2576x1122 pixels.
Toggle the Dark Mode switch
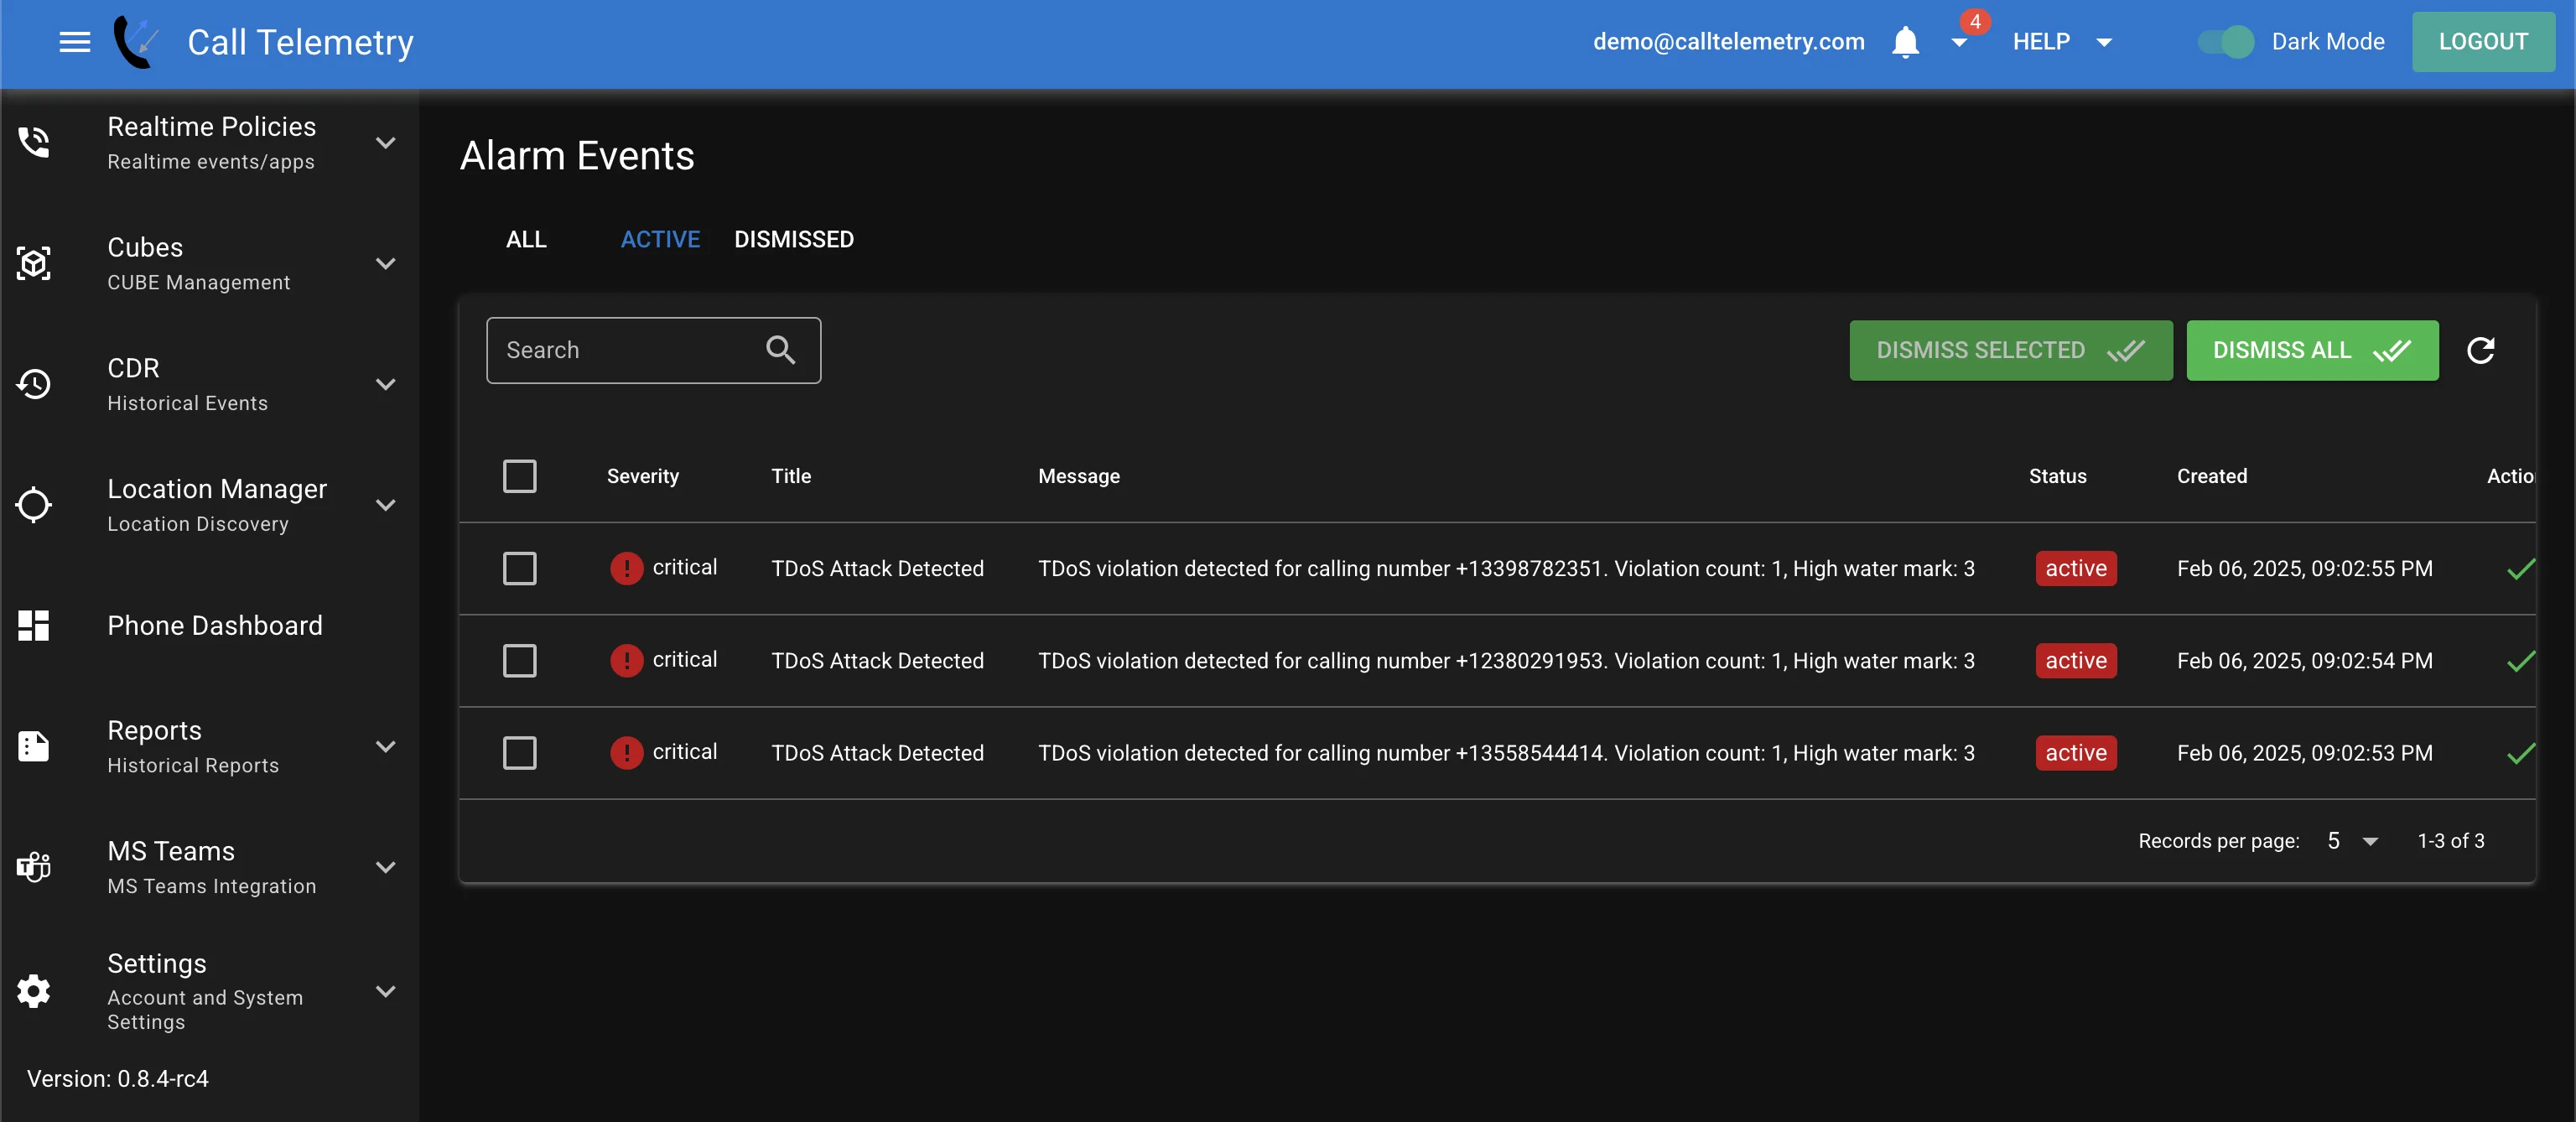tap(2227, 42)
